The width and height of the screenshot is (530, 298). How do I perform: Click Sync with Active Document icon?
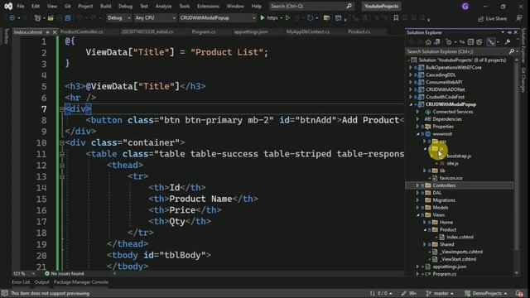coord(462,42)
